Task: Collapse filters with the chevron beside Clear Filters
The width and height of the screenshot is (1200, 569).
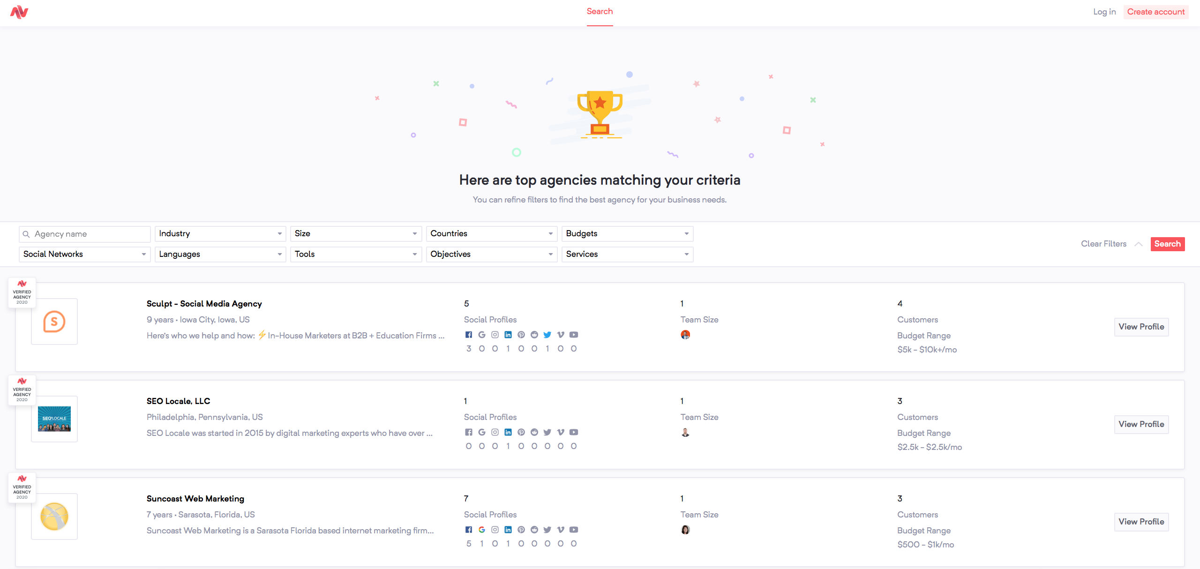Action: click(1138, 244)
